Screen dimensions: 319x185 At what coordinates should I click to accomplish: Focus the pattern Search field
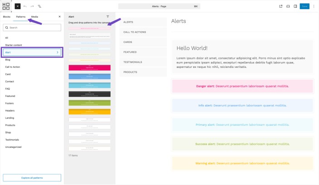32,28
